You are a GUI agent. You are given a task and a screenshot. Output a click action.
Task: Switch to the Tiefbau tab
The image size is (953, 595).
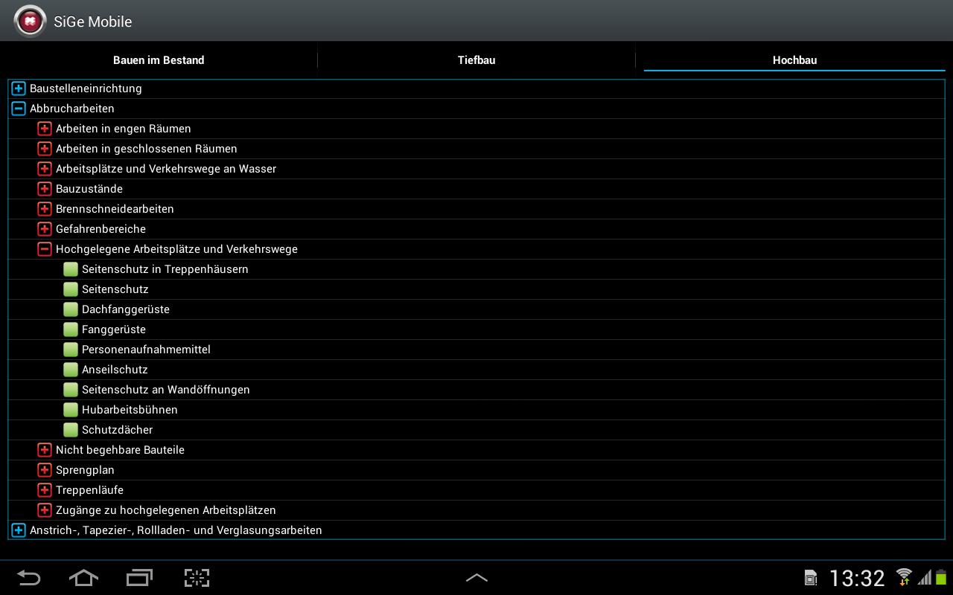click(476, 60)
